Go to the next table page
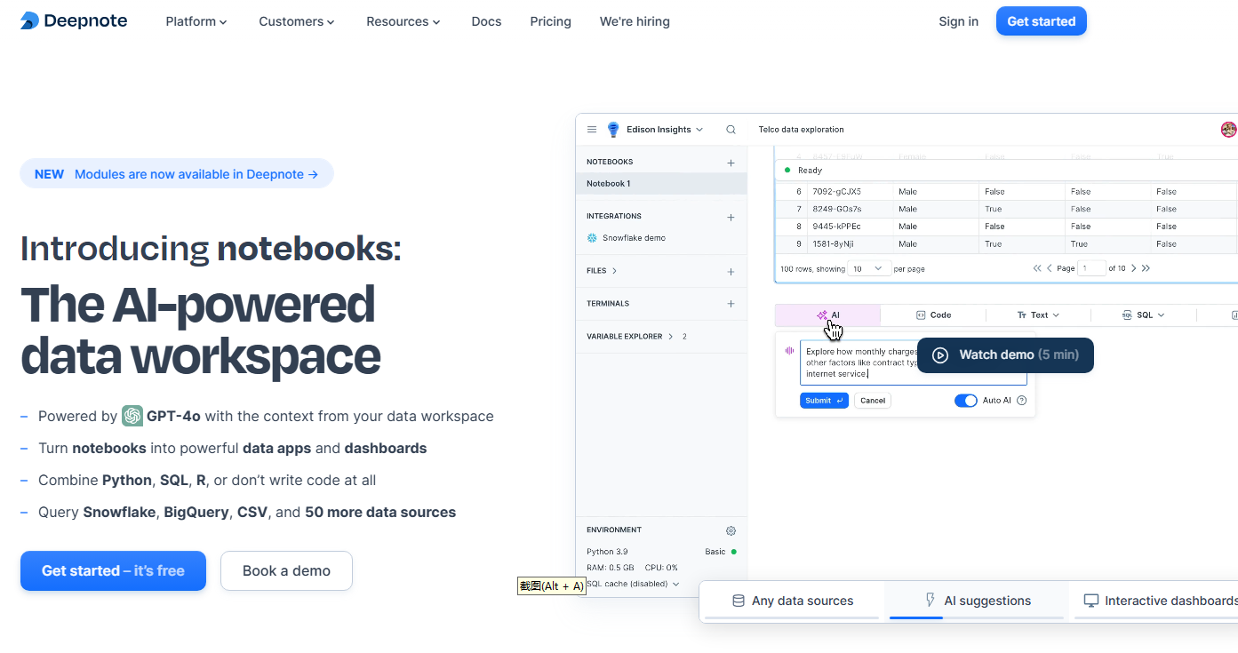1238x653 pixels. point(1133,268)
